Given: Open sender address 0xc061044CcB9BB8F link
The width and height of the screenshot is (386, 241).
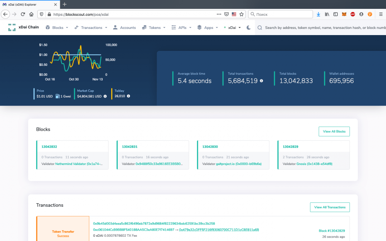Looking at the screenshot, I should 134,230.
